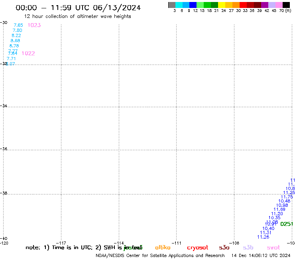The height and width of the screenshot is (259, 295).
Task: Select the blue wave height 11.31
Action: coord(265,233)
